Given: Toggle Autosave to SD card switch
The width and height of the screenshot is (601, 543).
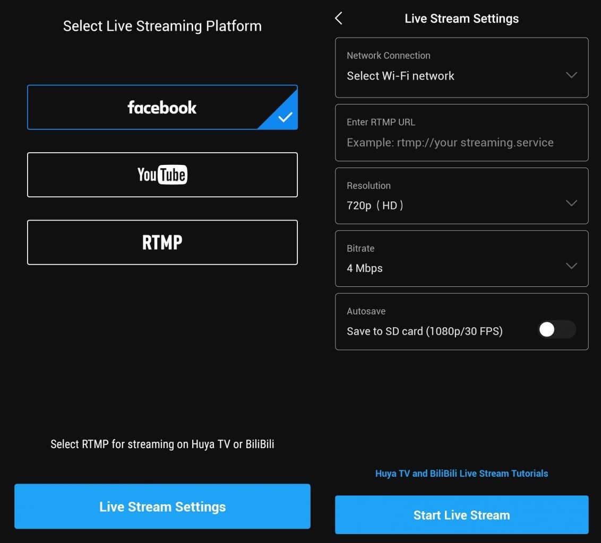Looking at the screenshot, I should point(556,329).
